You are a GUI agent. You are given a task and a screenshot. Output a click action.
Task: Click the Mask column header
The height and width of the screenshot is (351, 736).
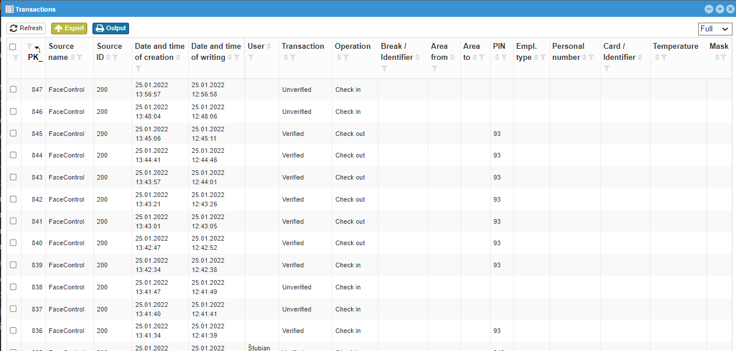[719, 46]
